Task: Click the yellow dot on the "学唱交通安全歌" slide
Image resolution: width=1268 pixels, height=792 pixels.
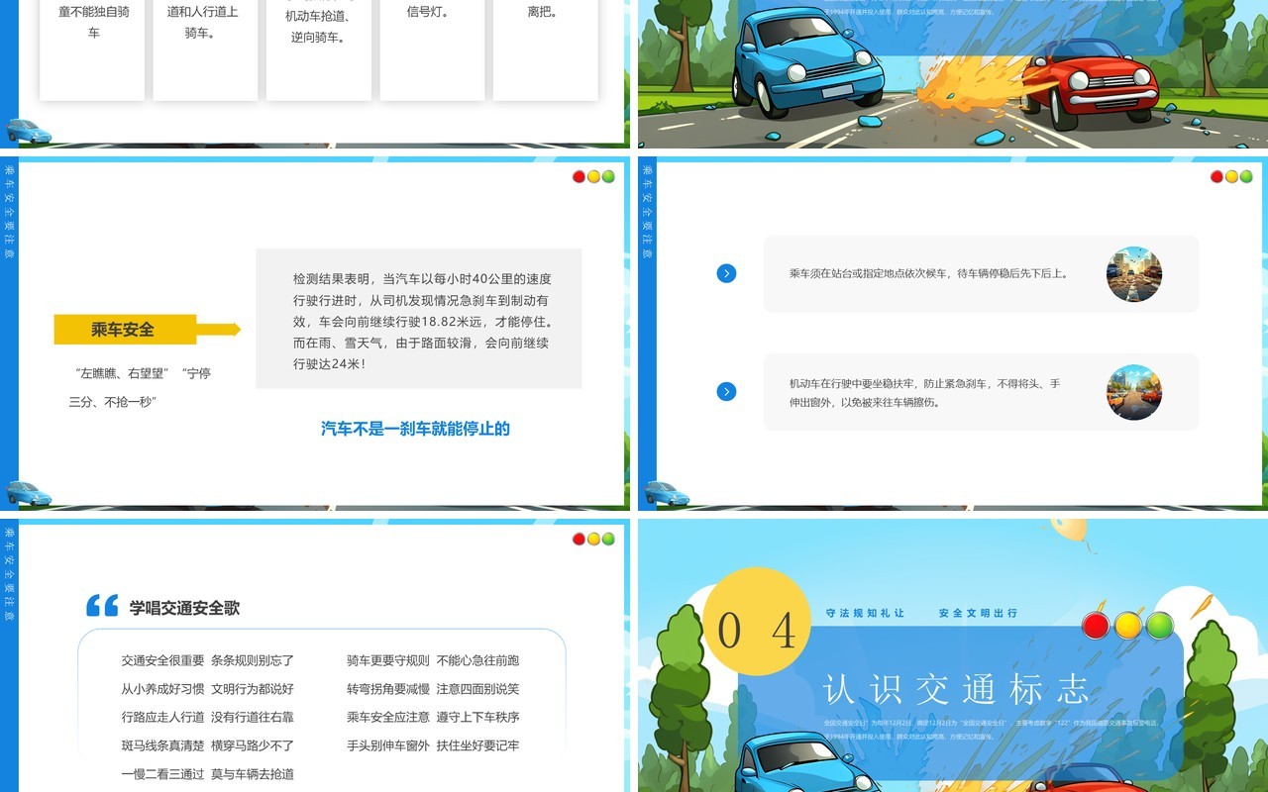Action: (x=593, y=539)
